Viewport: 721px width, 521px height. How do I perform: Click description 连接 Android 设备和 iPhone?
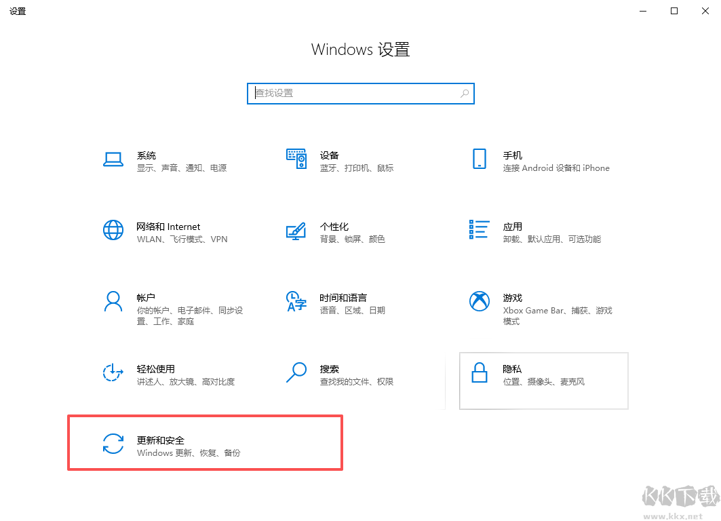[x=556, y=168]
